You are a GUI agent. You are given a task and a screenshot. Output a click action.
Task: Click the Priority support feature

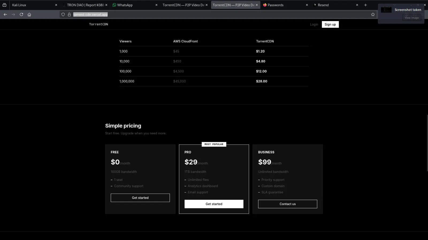pos(273,180)
